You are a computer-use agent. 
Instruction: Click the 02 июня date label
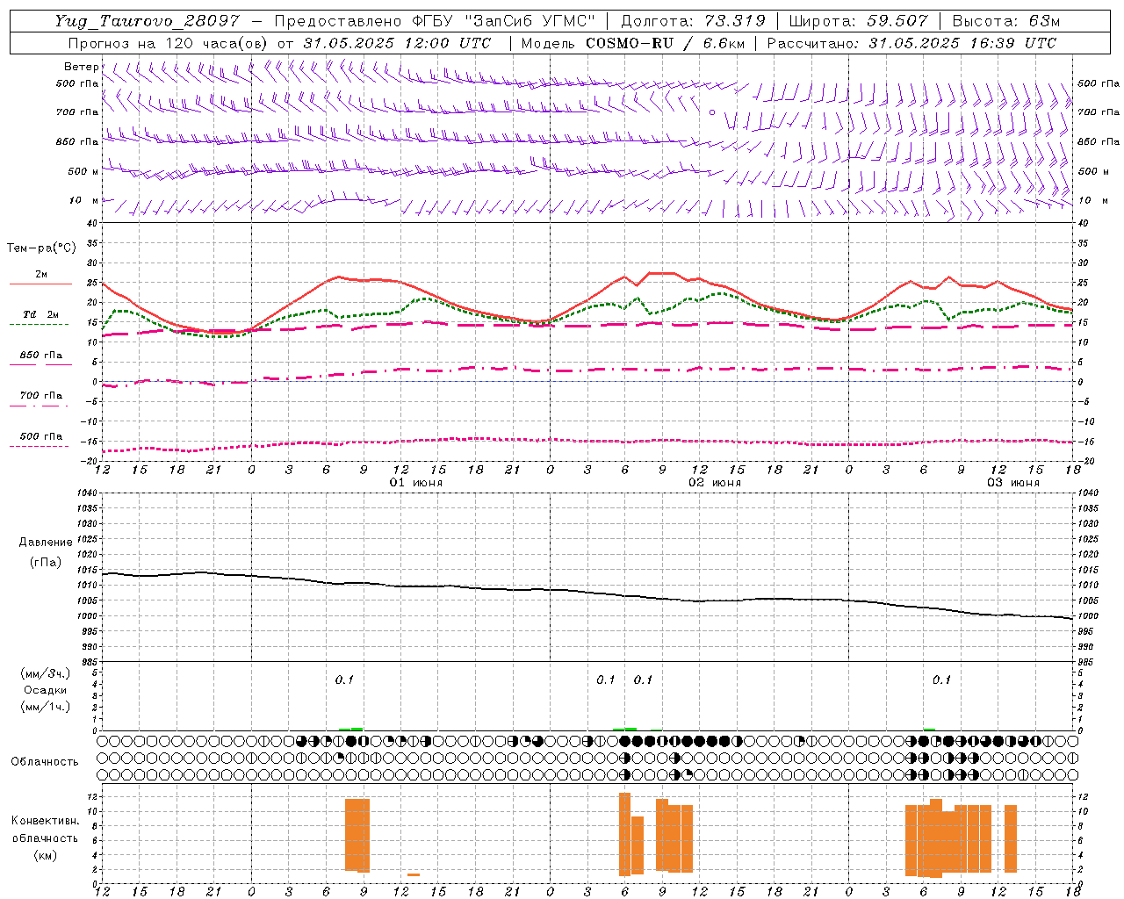(714, 483)
